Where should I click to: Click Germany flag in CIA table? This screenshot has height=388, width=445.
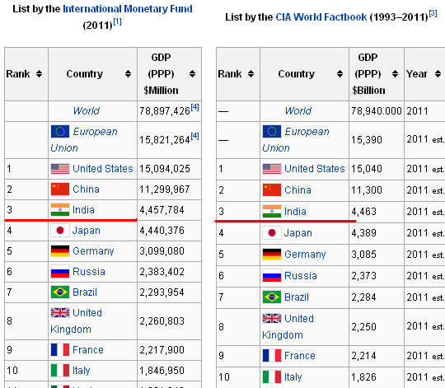272,255
